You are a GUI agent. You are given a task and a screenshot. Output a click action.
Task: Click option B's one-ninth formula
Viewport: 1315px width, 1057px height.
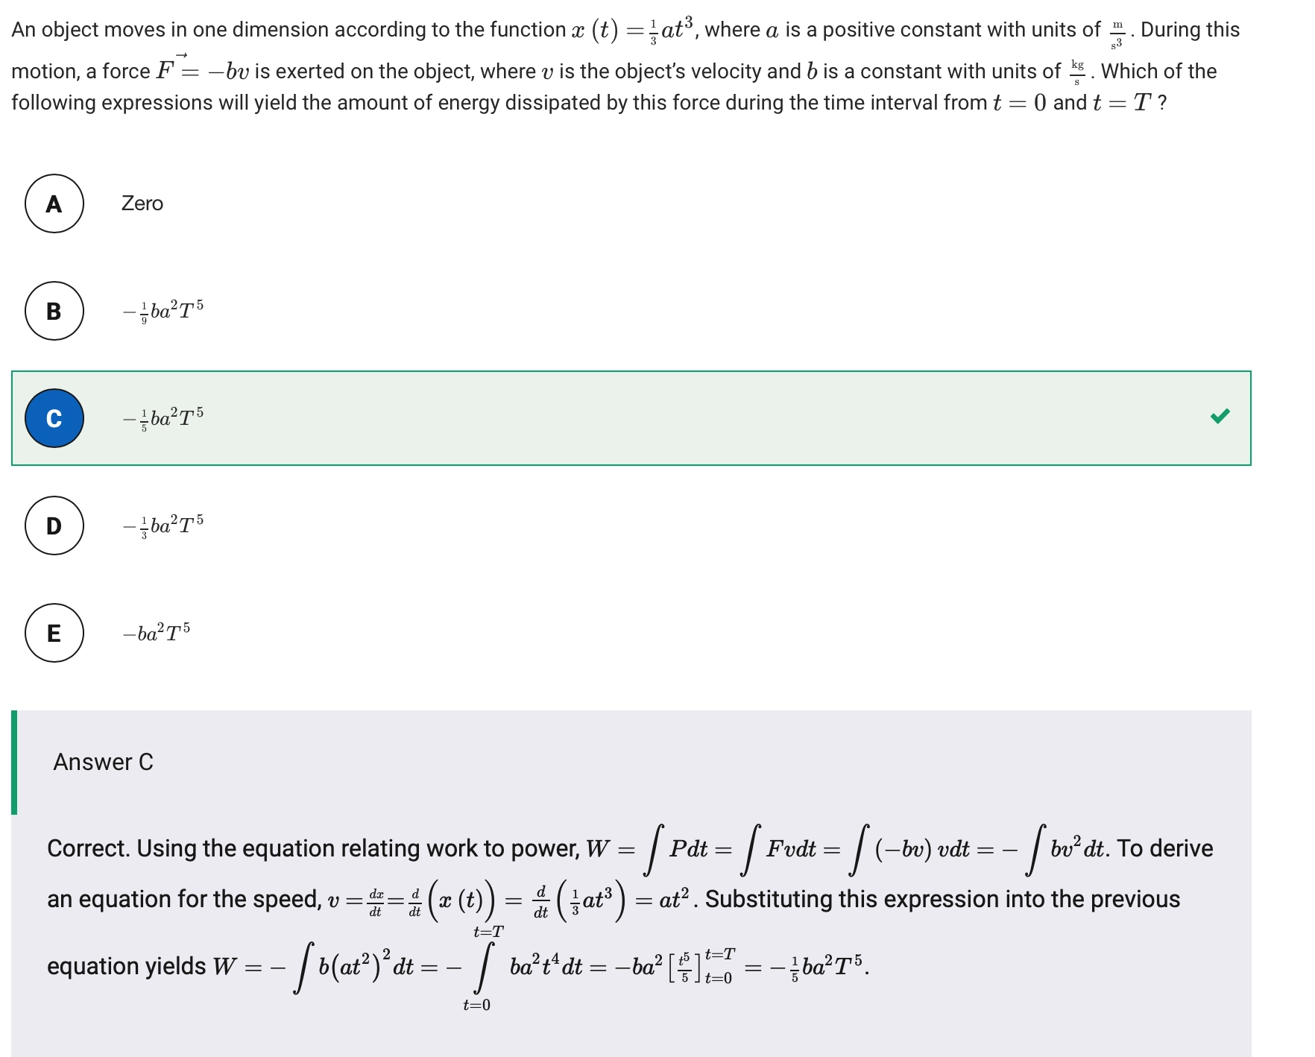click(163, 311)
